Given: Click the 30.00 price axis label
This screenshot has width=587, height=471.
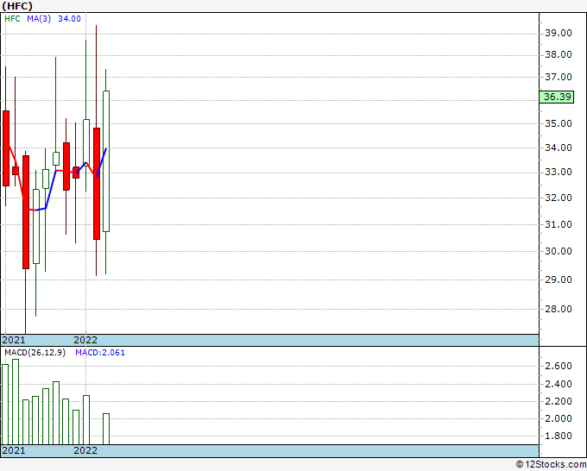Looking at the screenshot, I should pos(559,251).
